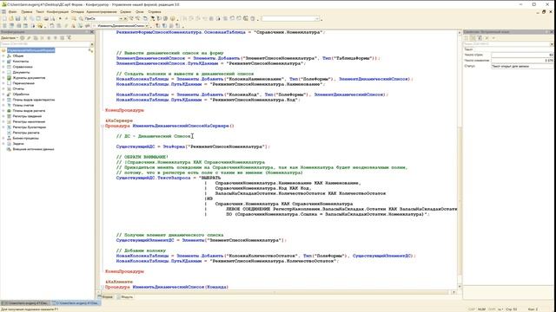Open the Действия actions button
Viewport: 556px width, 312px height.
pyautogui.click(x=9, y=38)
